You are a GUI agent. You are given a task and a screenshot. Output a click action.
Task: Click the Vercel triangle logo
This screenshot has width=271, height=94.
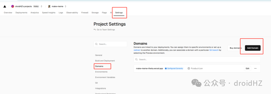[x=5, y=6]
